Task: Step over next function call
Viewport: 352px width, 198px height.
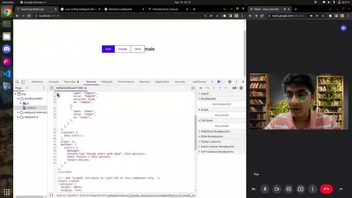Action: (x=207, y=88)
